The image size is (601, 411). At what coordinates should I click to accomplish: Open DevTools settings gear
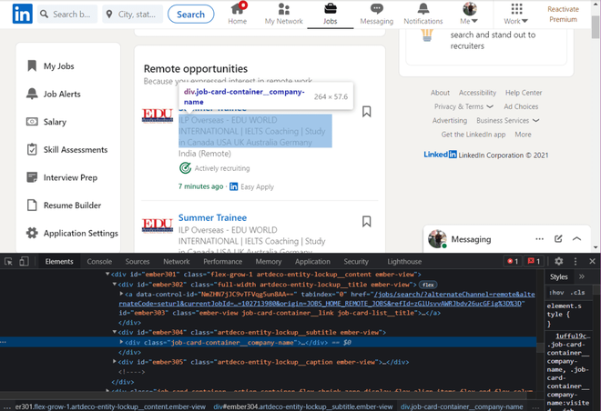coord(559,261)
